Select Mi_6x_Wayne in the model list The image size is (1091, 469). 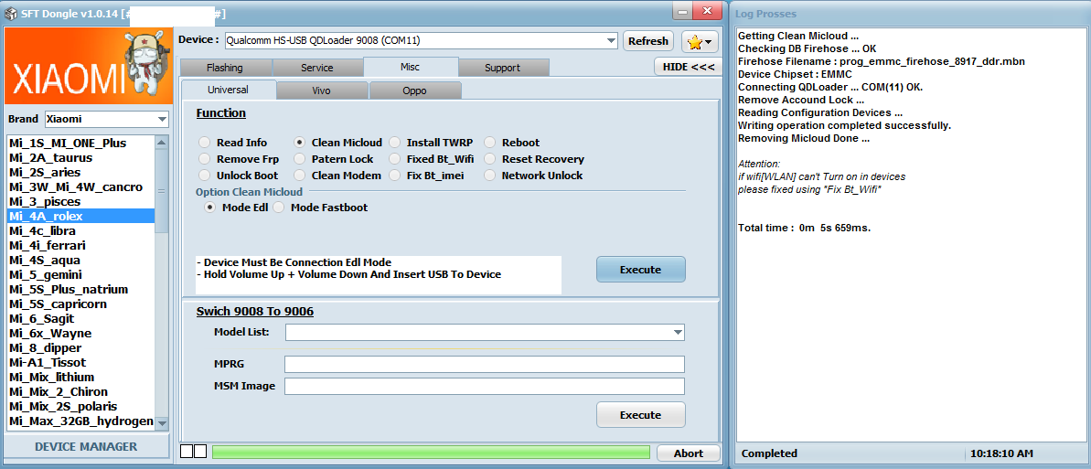point(80,334)
